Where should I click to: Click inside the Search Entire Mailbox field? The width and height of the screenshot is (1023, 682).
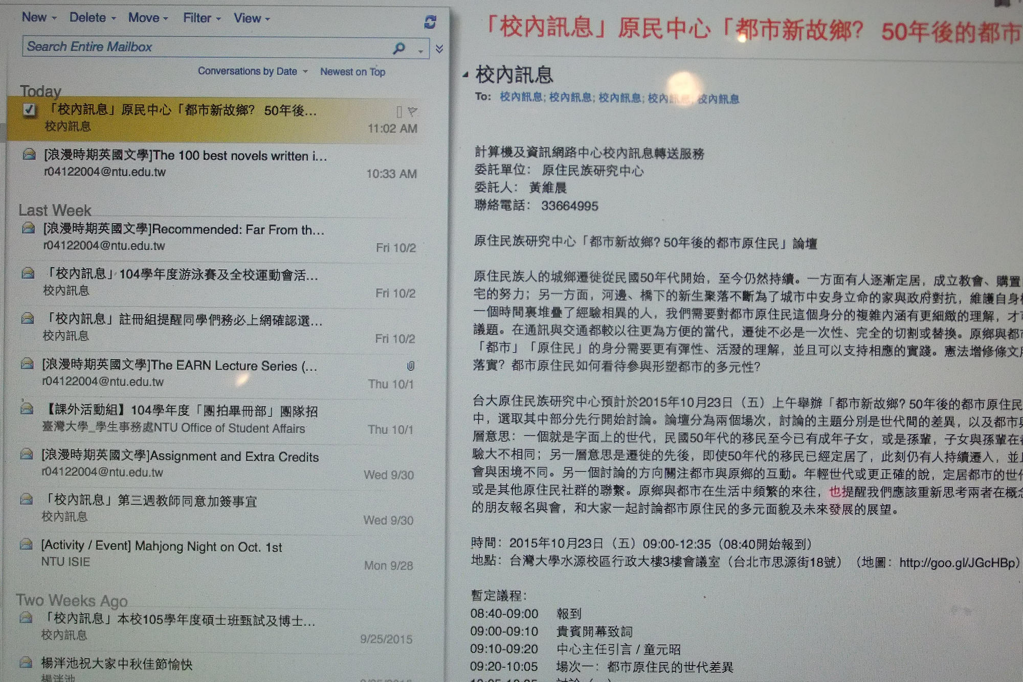point(179,47)
